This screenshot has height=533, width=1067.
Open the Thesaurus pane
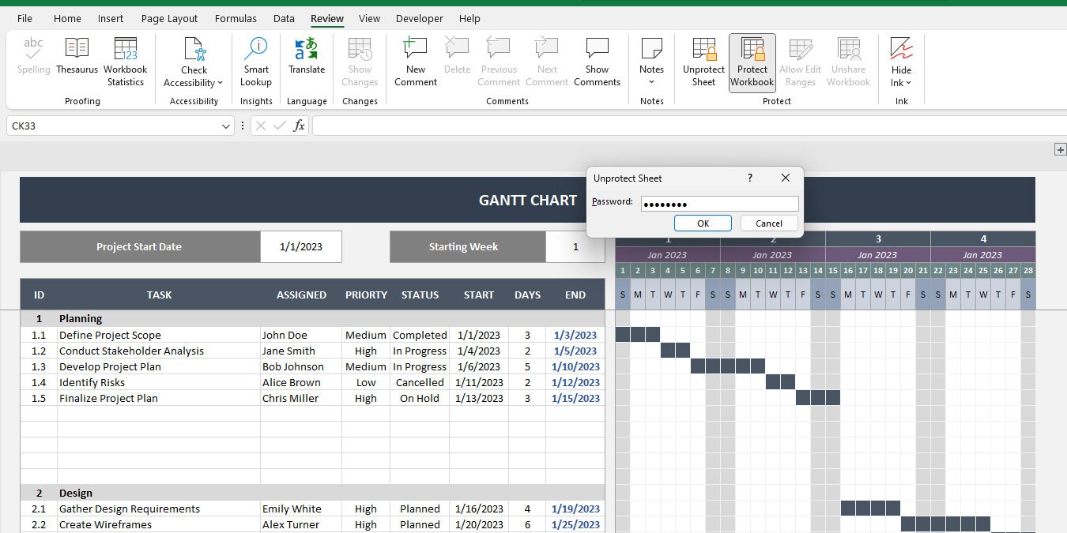(77, 59)
